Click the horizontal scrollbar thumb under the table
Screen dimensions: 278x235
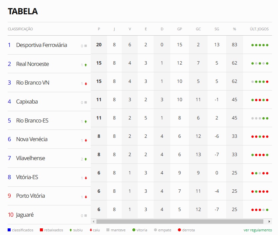pos(180,221)
